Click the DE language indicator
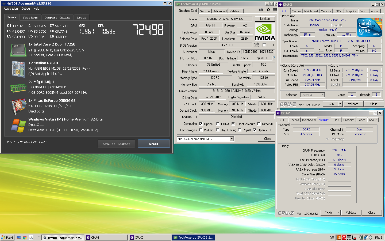 [x=332, y=238]
